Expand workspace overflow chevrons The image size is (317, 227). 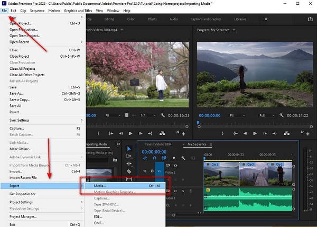(x=266, y=19)
